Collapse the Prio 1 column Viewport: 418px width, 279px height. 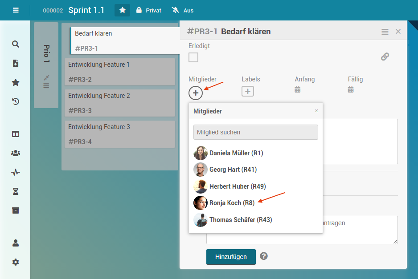click(x=46, y=77)
